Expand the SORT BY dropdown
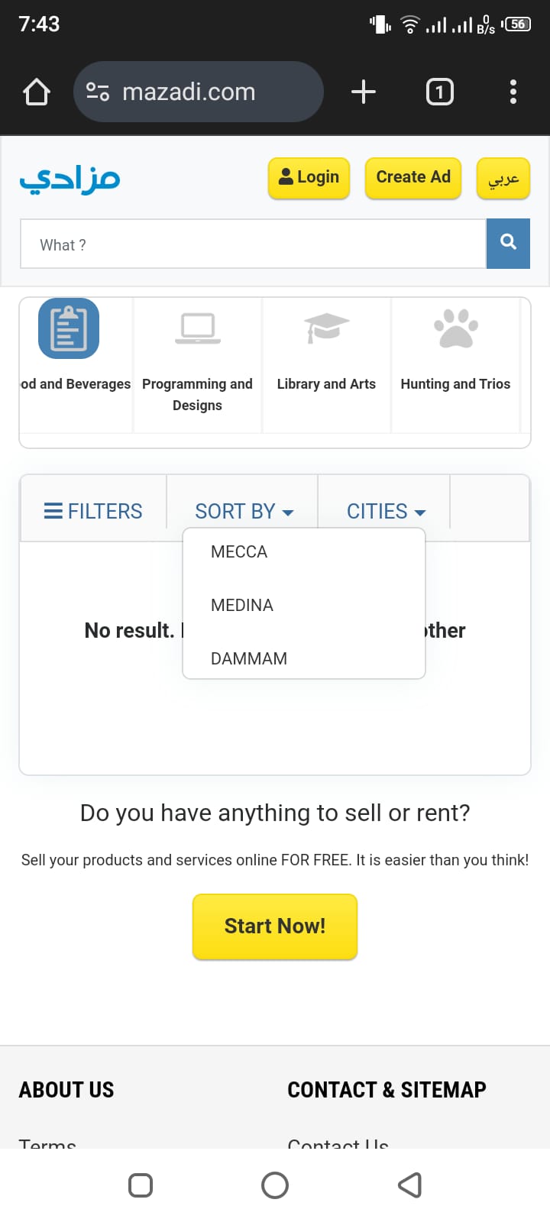 coord(244,511)
